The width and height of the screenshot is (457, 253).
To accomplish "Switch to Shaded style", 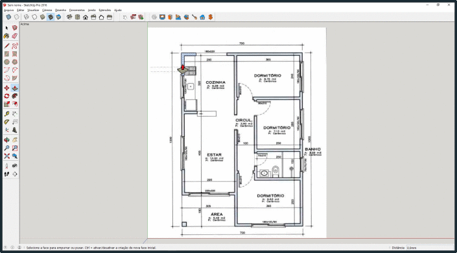I will click(43, 18).
